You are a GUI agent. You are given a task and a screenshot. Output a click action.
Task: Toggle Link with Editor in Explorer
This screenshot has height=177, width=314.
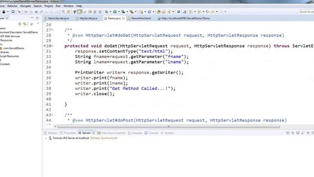tap(25, 24)
